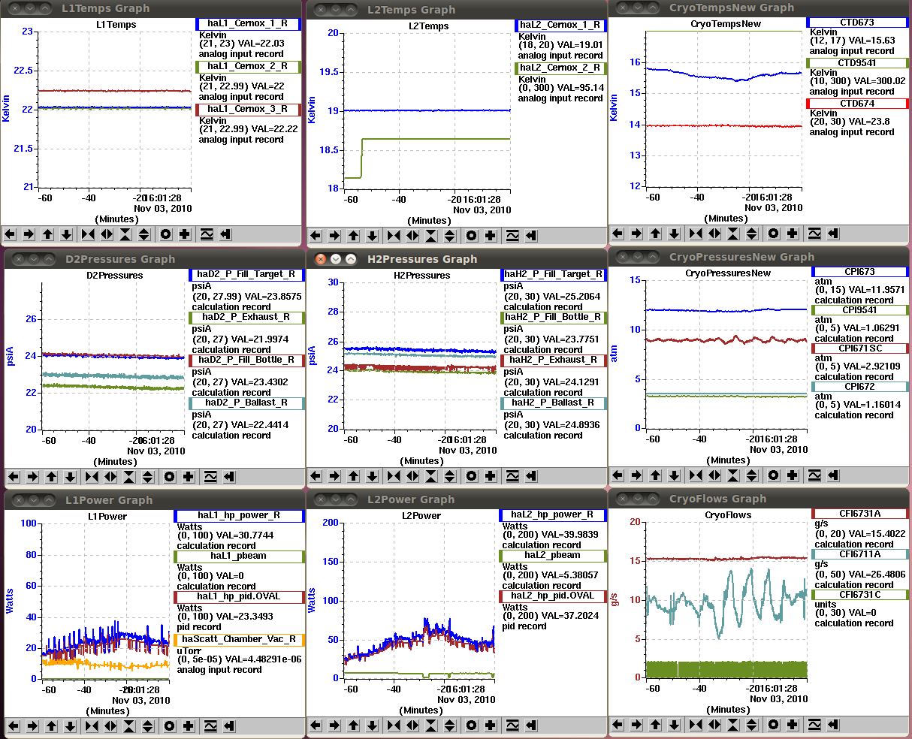Screen dimensions: 912x739
Task: Click auto-scale circle icon in L2Power Graph
Action: point(471,725)
